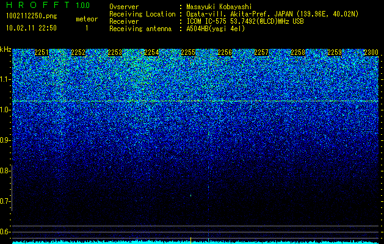This screenshot has height=244, width=384.
Task: Click the 0.6 frequency axis label
Action: (4, 232)
